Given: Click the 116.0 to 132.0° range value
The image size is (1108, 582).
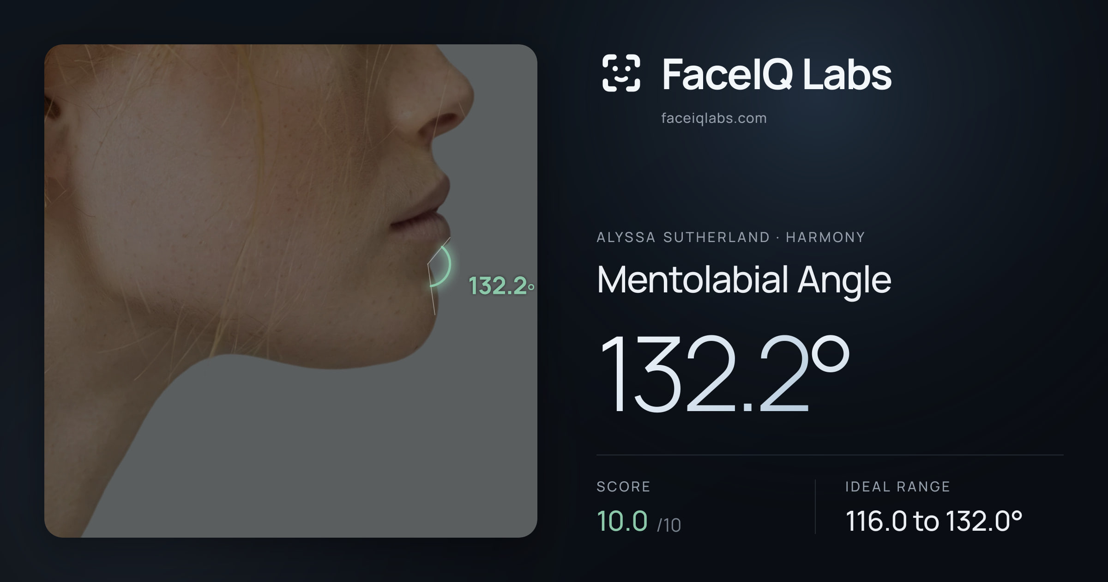Looking at the screenshot, I should [x=933, y=521].
